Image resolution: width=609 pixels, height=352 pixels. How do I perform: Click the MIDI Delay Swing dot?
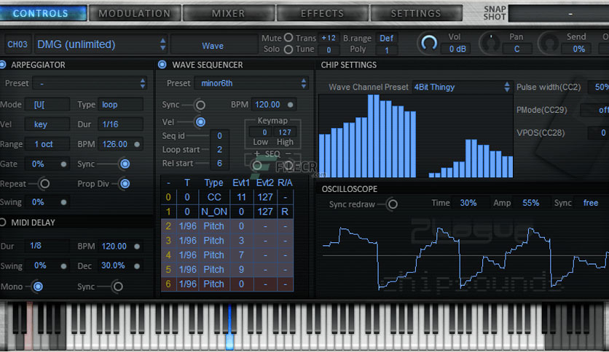[x=63, y=266]
